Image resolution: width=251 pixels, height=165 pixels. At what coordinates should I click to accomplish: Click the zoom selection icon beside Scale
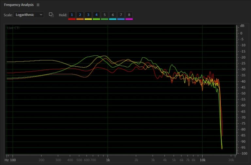[x=51, y=15]
